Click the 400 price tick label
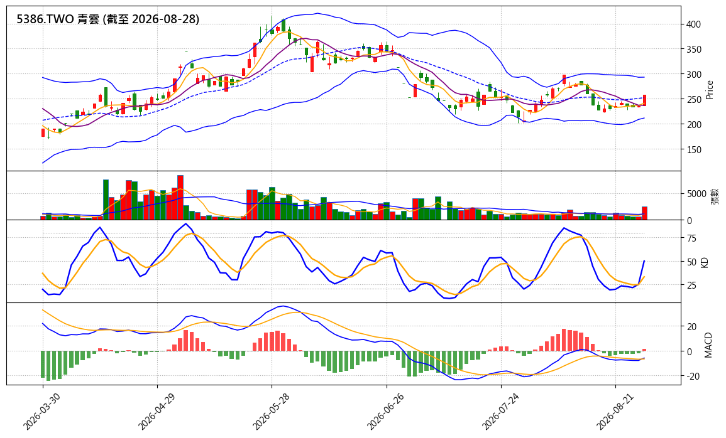The height and width of the screenshot is (438, 726). coord(694,24)
